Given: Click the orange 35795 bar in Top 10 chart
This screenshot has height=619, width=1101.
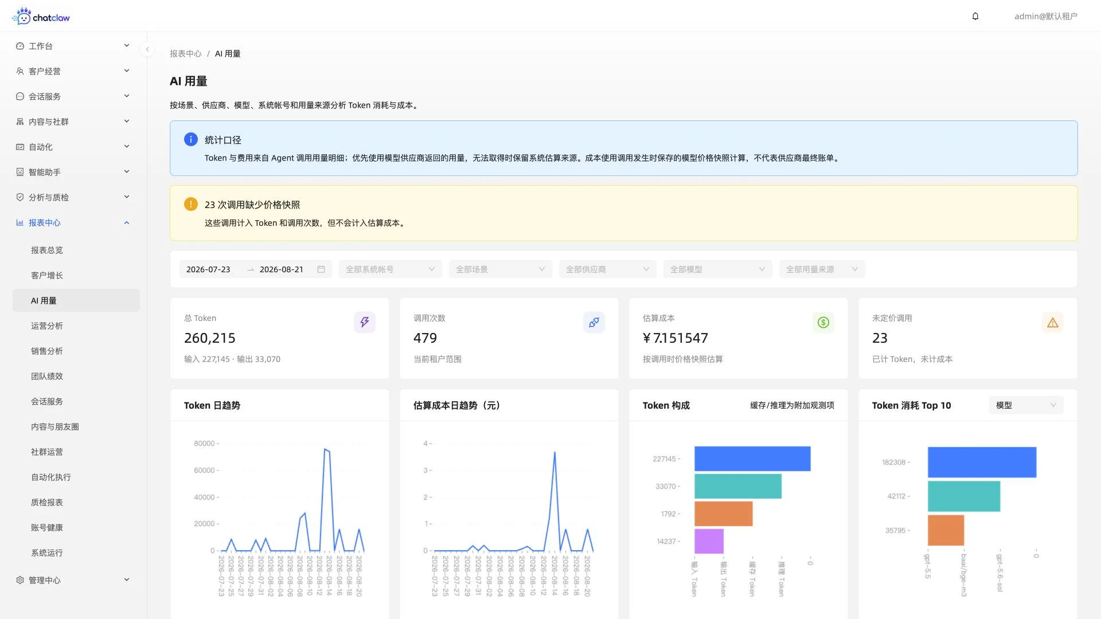Looking at the screenshot, I should (946, 530).
